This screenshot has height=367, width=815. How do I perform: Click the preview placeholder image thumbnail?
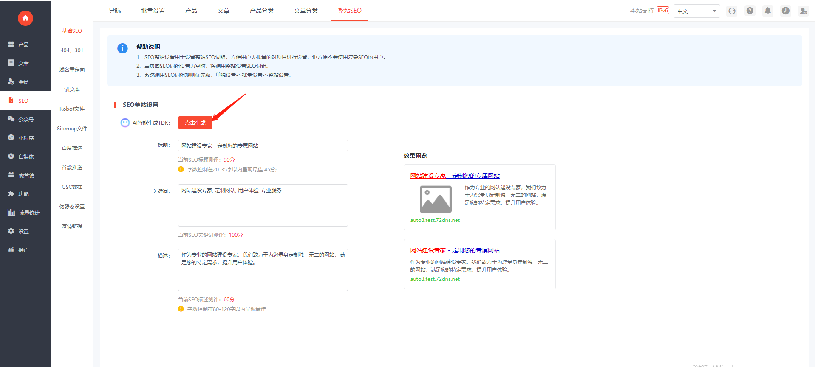point(436,199)
